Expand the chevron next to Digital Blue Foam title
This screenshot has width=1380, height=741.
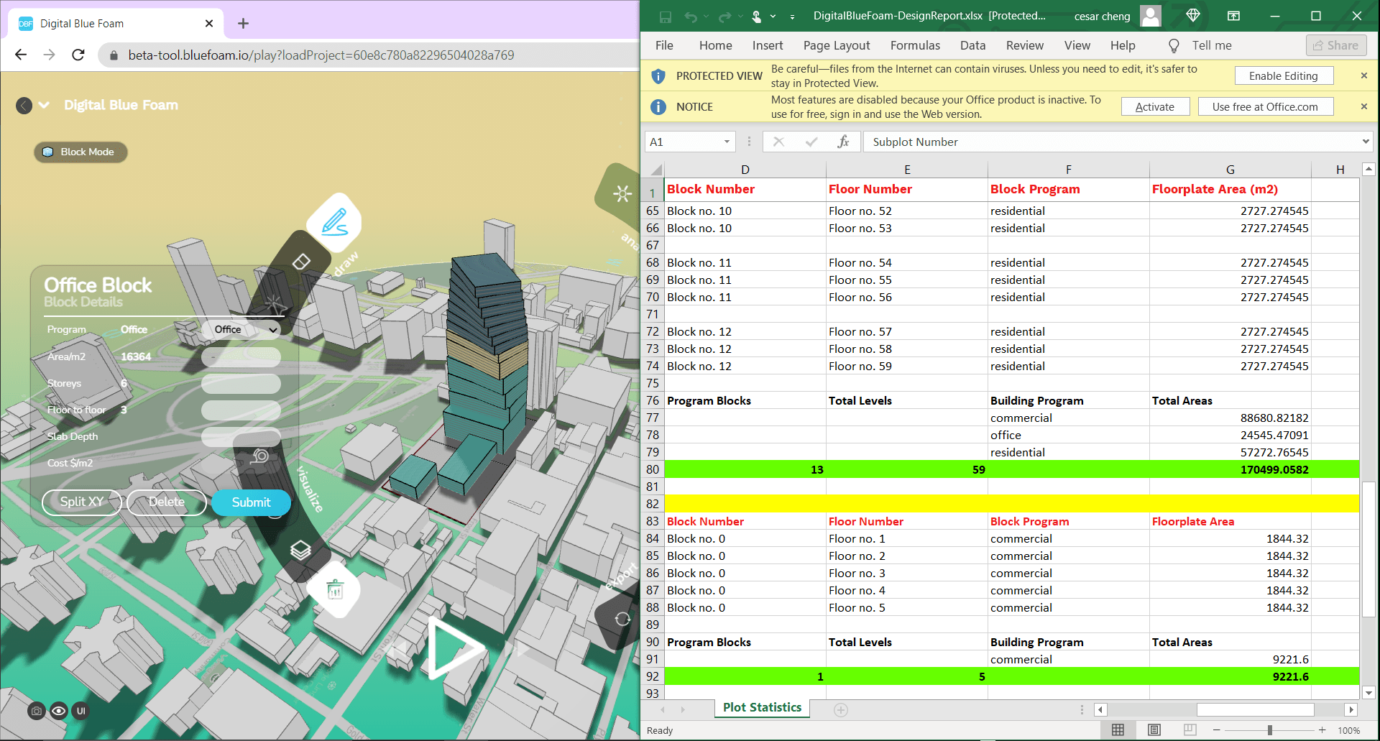coord(44,106)
